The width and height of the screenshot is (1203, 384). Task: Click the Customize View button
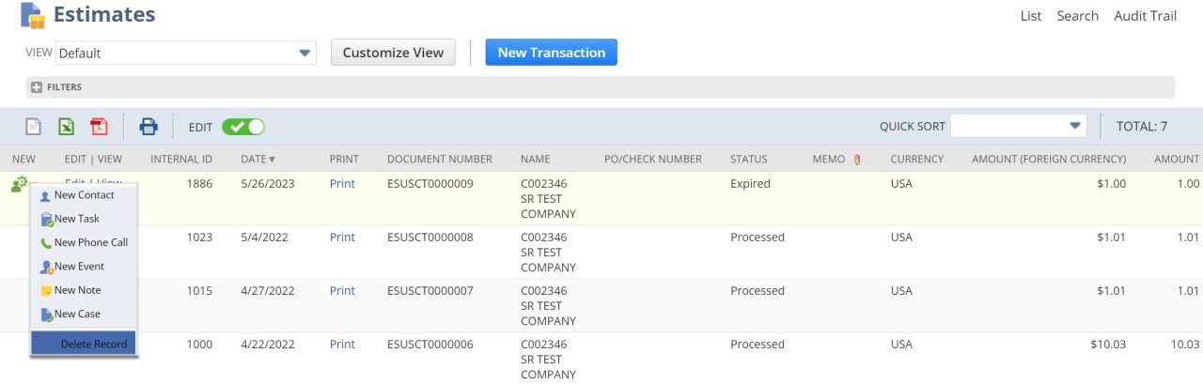tap(393, 53)
